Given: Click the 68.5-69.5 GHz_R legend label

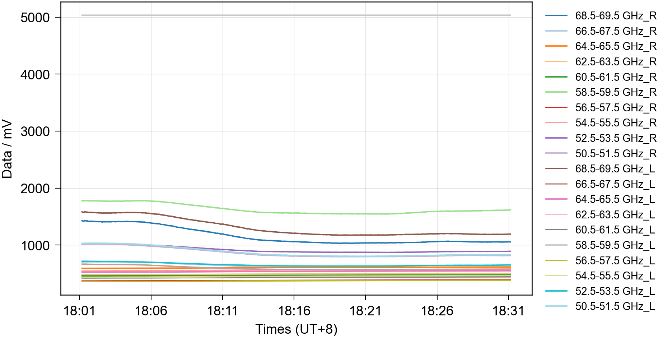Looking at the screenshot, I should click(616, 16).
